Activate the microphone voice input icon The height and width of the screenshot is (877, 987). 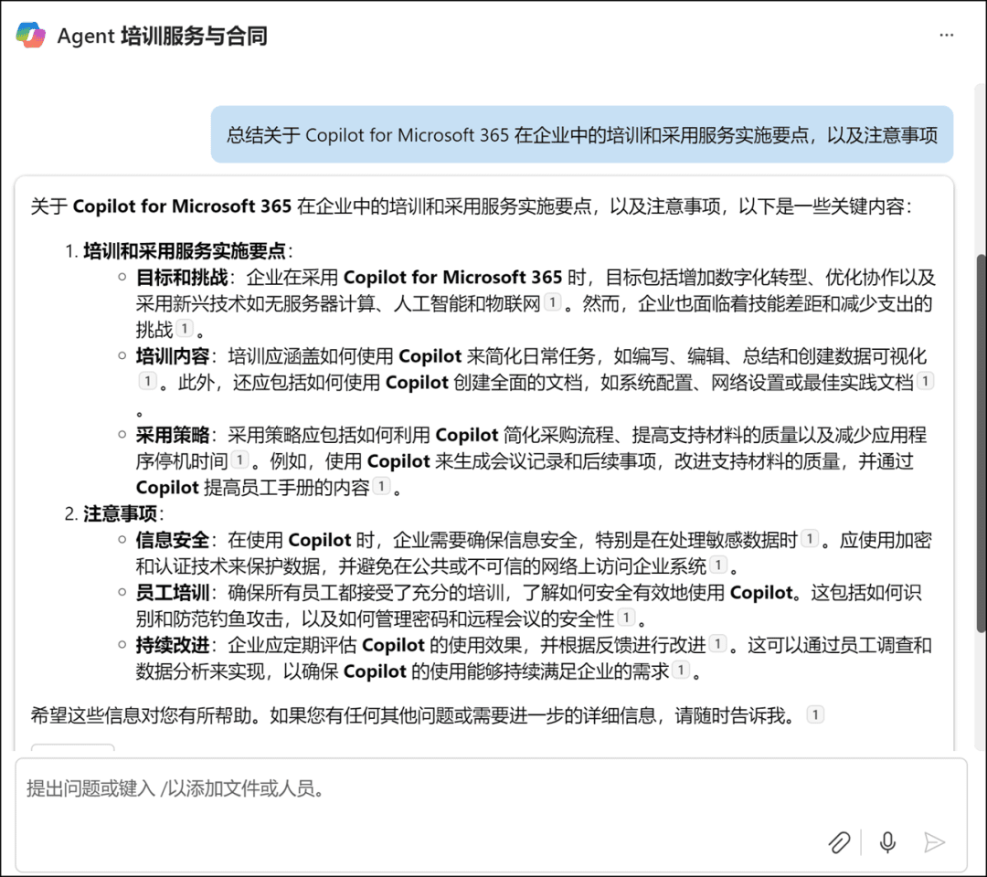[887, 842]
